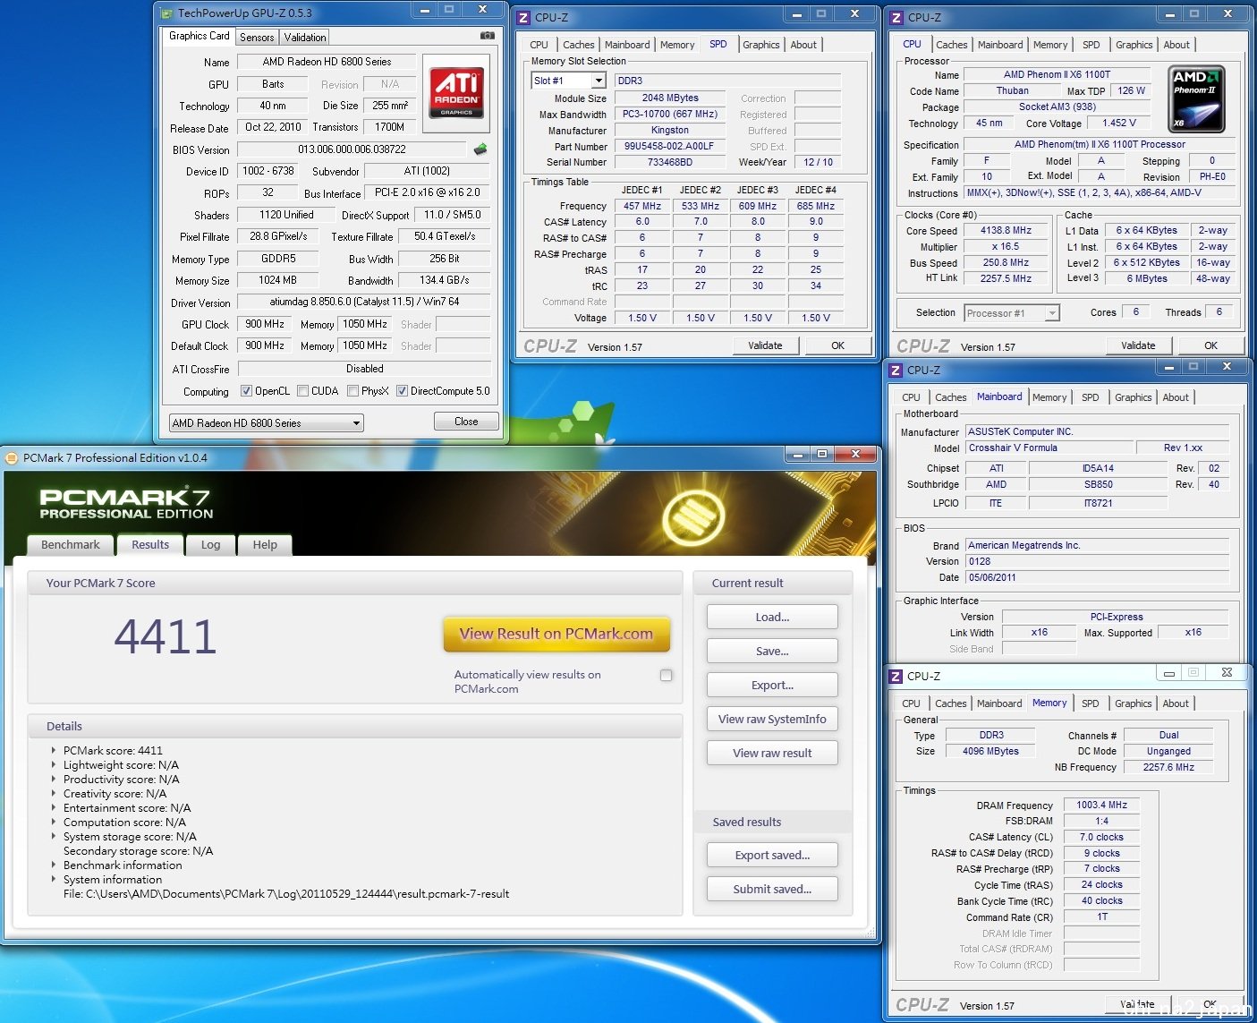1257x1023 pixels.
Task: Click the GPU-Z title bar app icon
Action: click(x=166, y=13)
